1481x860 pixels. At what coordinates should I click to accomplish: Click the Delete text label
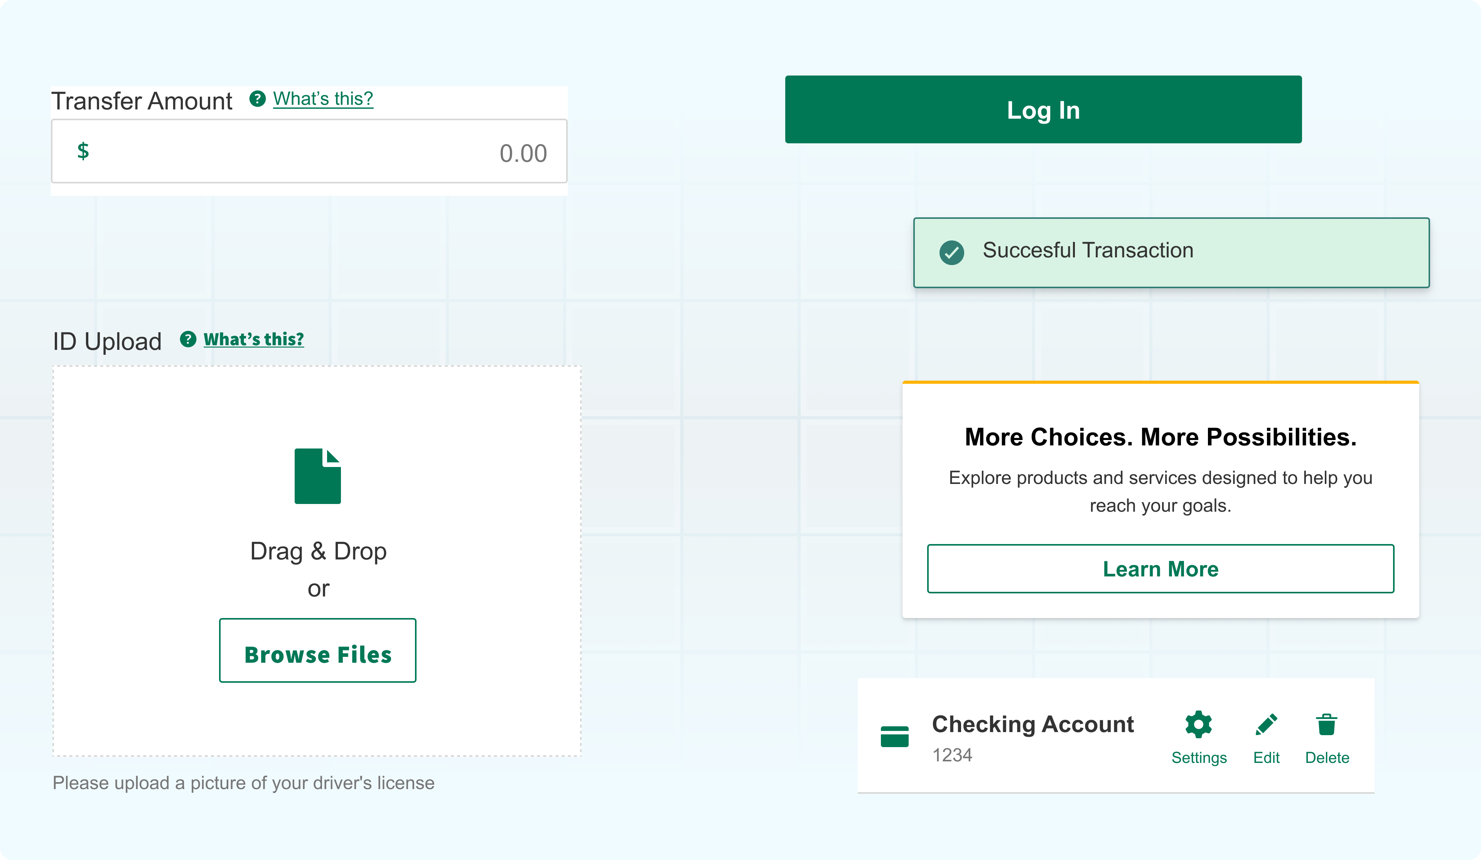tap(1326, 757)
